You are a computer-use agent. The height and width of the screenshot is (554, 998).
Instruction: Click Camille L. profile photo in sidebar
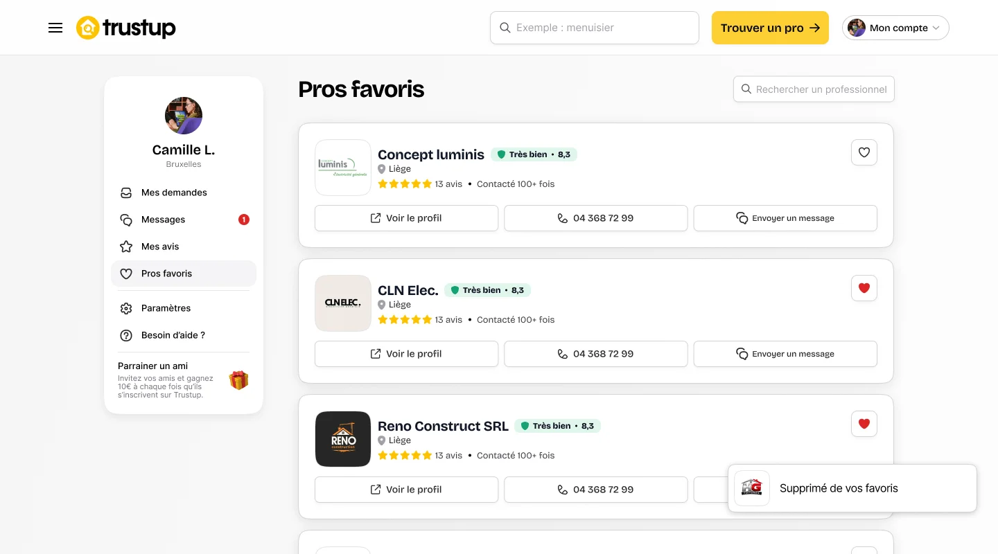(x=184, y=116)
